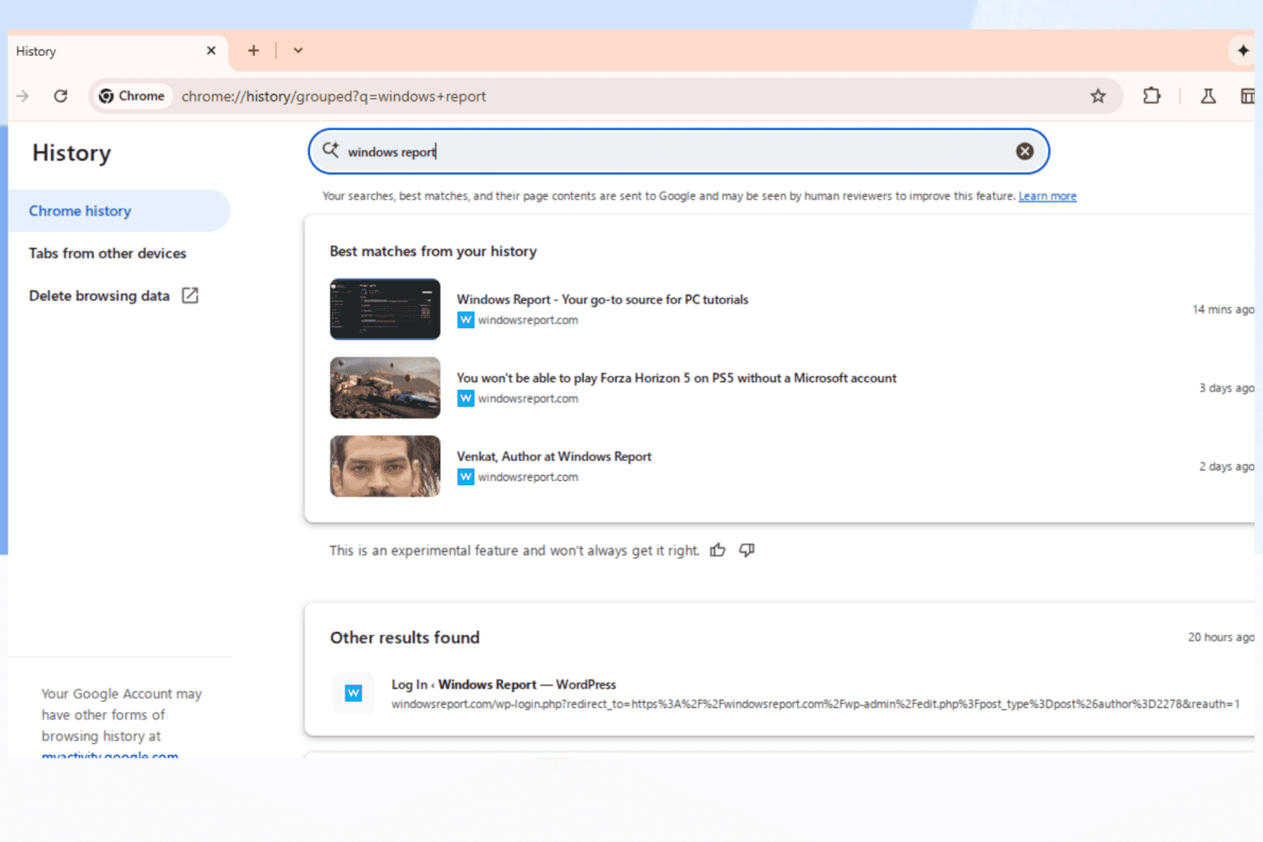Bookmark this page with the star icon
The width and height of the screenshot is (1263, 842).
point(1098,96)
